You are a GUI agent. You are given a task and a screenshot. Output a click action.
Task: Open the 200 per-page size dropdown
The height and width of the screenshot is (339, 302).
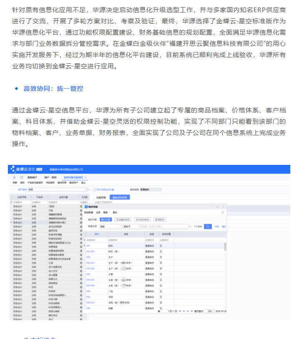pyautogui.click(x=209, y=311)
